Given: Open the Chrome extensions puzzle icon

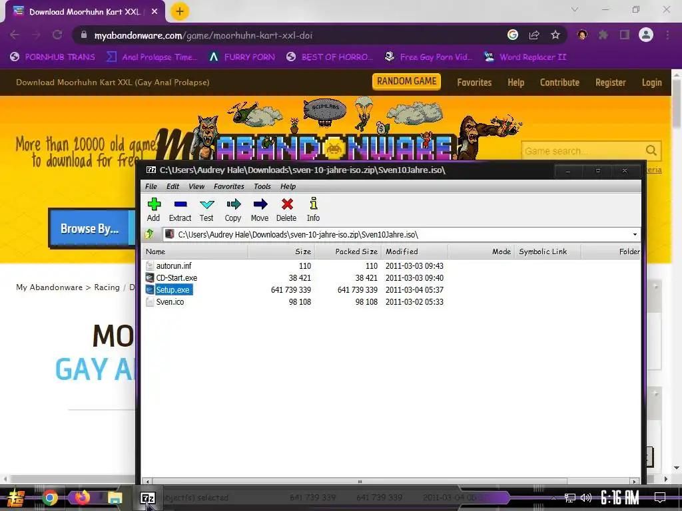Looking at the screenshot, I should (x=603, y=35).
